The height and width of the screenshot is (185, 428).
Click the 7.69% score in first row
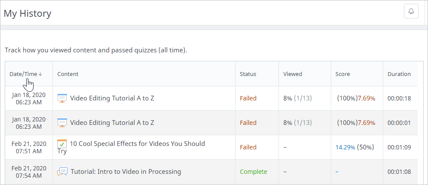(x=366, y=98)
